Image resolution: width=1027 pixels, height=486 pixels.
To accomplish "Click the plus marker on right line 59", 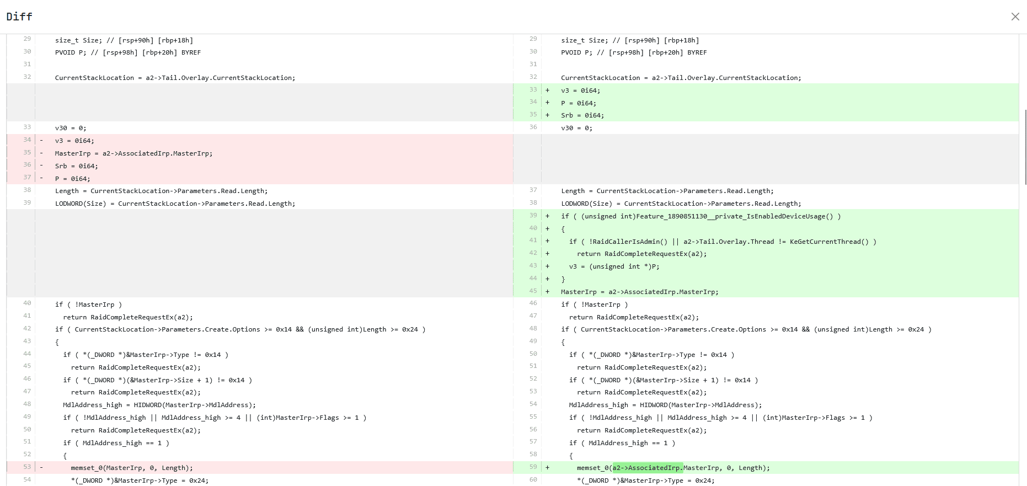I will 547,468.
